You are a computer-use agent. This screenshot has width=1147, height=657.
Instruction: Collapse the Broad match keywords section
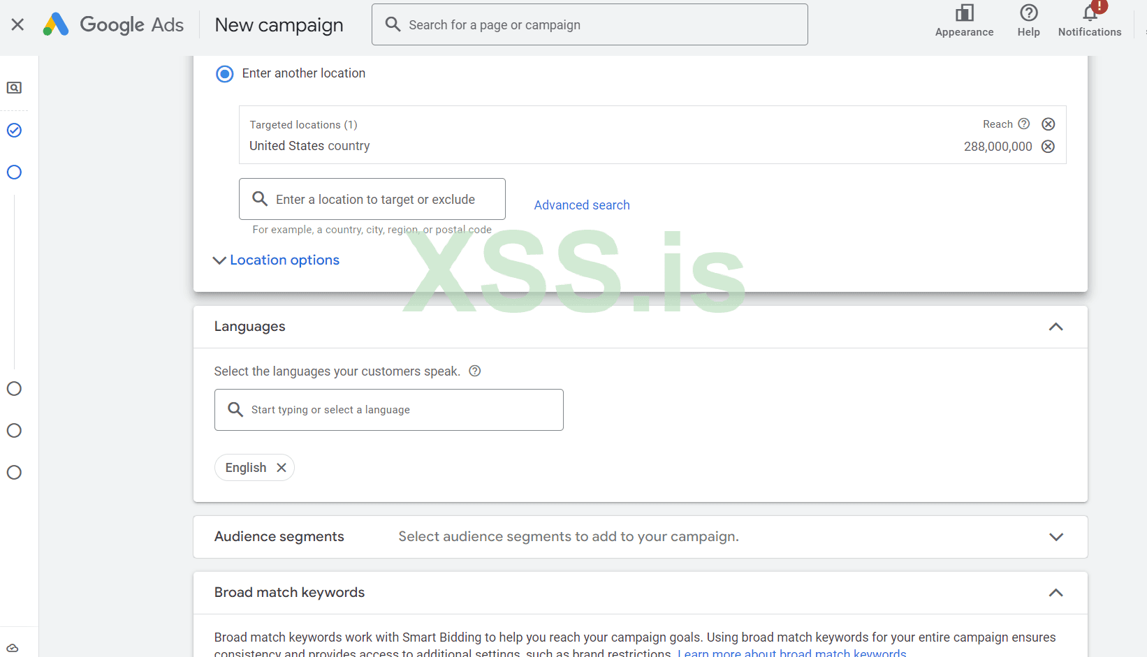tap(1055, 593)
